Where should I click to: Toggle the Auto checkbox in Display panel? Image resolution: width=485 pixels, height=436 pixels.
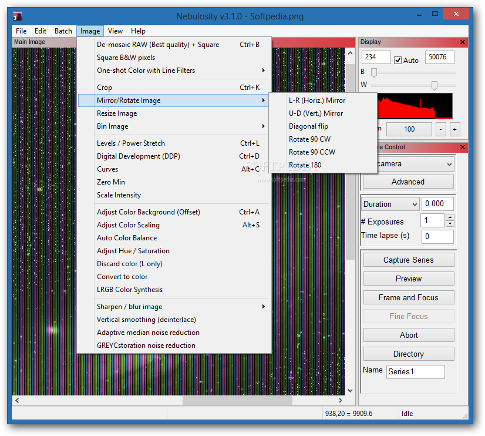(x=398, y=61)
